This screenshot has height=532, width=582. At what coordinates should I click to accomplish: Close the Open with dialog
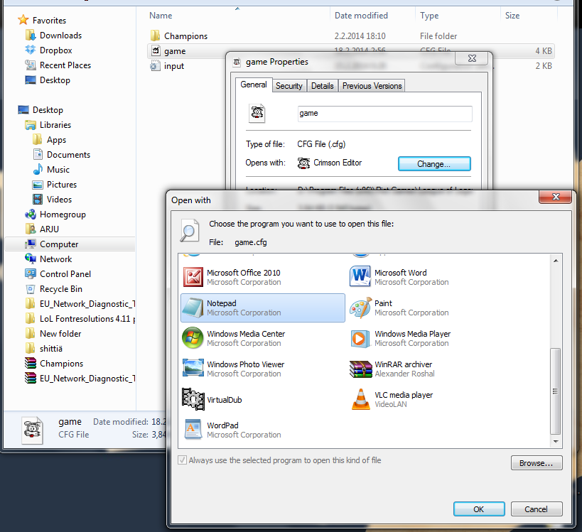(556, 197)
